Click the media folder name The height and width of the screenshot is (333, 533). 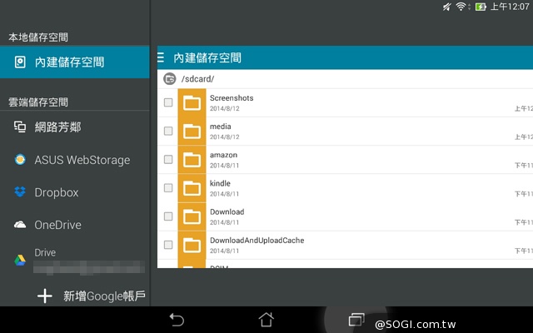(x=220, y=127)
